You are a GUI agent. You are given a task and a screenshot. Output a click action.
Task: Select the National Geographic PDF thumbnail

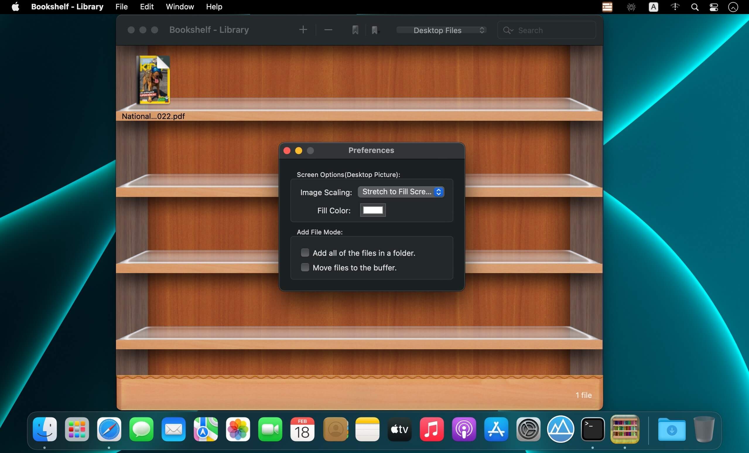point(153,80)
